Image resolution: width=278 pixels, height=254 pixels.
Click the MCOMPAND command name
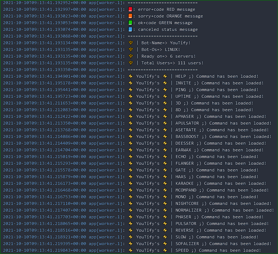186,190
